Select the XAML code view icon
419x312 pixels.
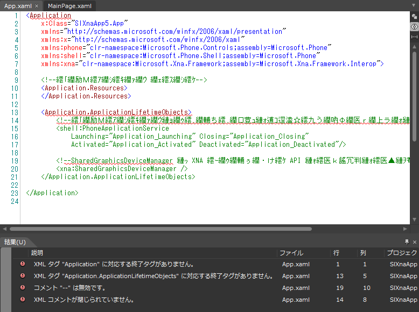coord(414,27)
